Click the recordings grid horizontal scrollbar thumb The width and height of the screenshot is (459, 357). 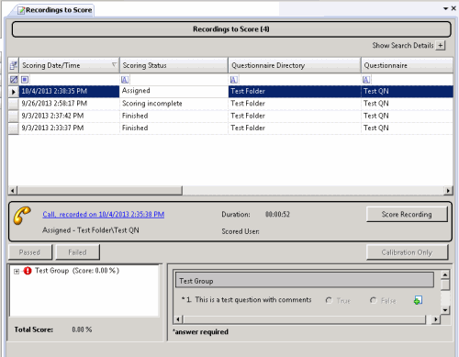click(100, 191)
